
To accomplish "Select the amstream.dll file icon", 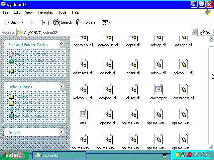I will pos(184,89).
